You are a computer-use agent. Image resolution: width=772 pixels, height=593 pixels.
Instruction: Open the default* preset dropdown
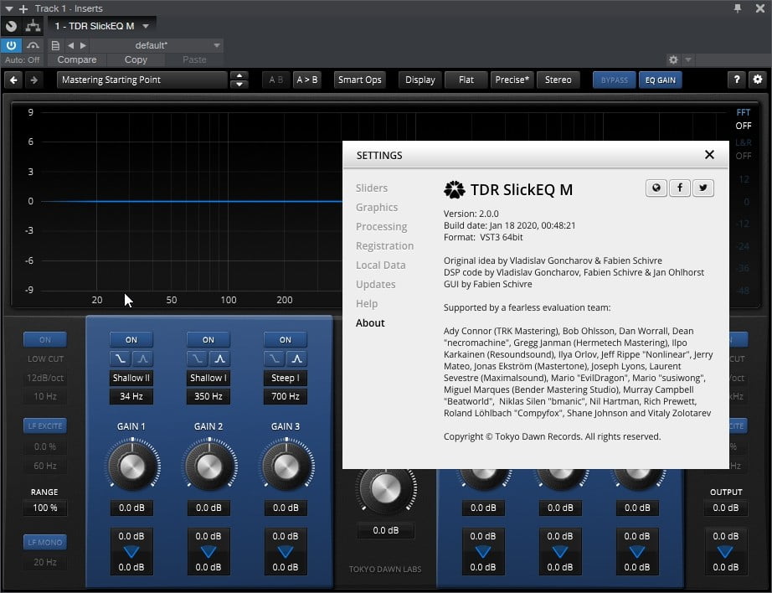[x=157, y=45]
